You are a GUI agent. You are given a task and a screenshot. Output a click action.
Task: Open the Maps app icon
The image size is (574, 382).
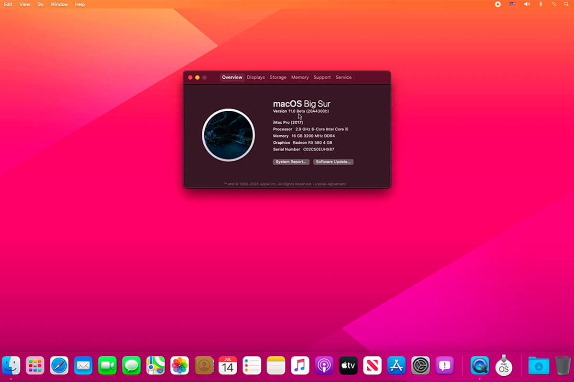click(155, 366)
